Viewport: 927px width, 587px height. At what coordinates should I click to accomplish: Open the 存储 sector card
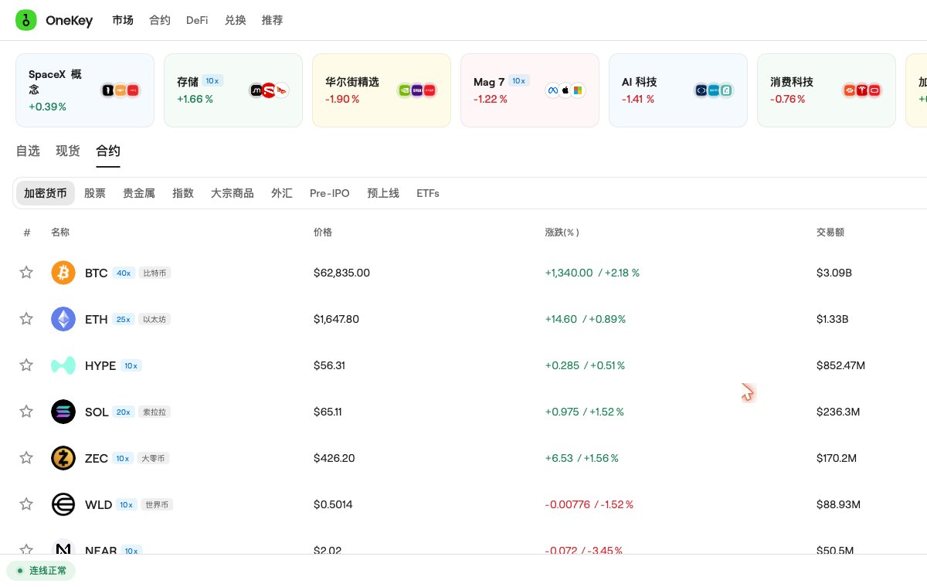point(233,90)
